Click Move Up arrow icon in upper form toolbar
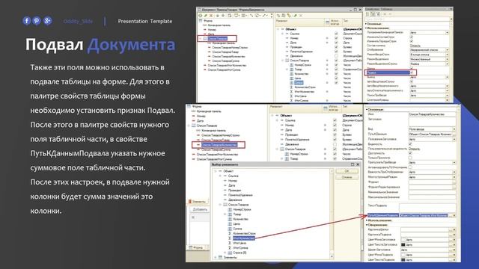The width and height of the screenshot is (479, 269). [218, 15]
